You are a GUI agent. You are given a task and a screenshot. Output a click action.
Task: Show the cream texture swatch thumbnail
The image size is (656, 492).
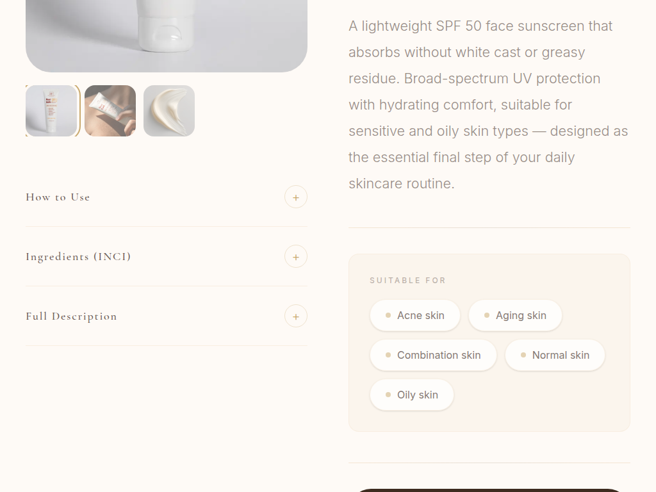[x=169, y=111]
